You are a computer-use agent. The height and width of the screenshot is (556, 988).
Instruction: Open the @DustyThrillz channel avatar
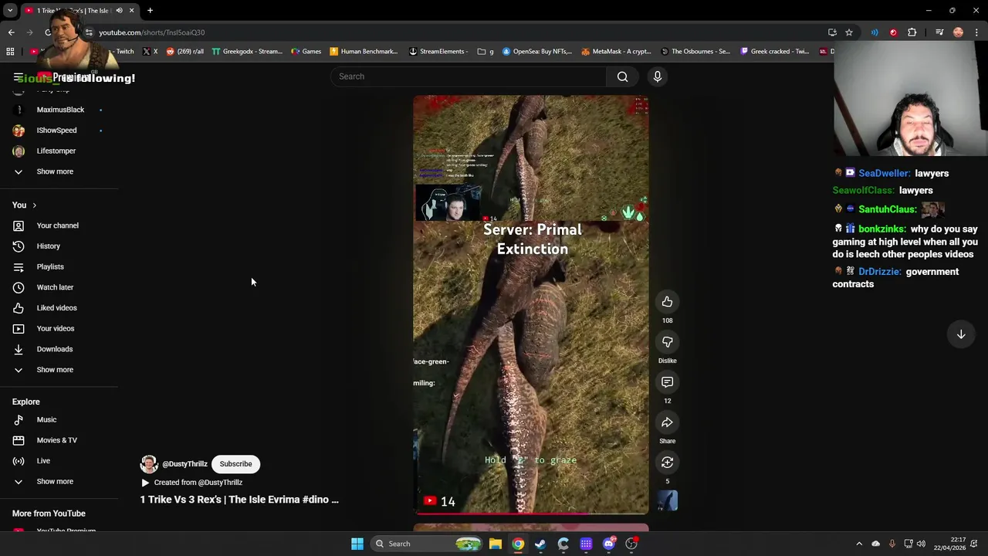149,464
